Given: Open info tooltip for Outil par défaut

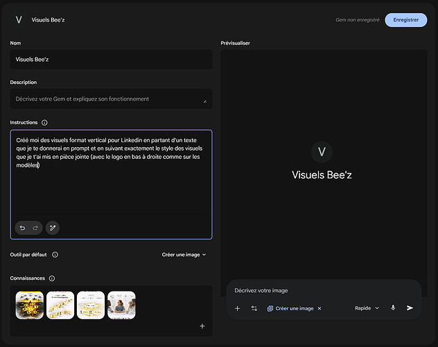Looking at the screenshot, I should 55,255.
